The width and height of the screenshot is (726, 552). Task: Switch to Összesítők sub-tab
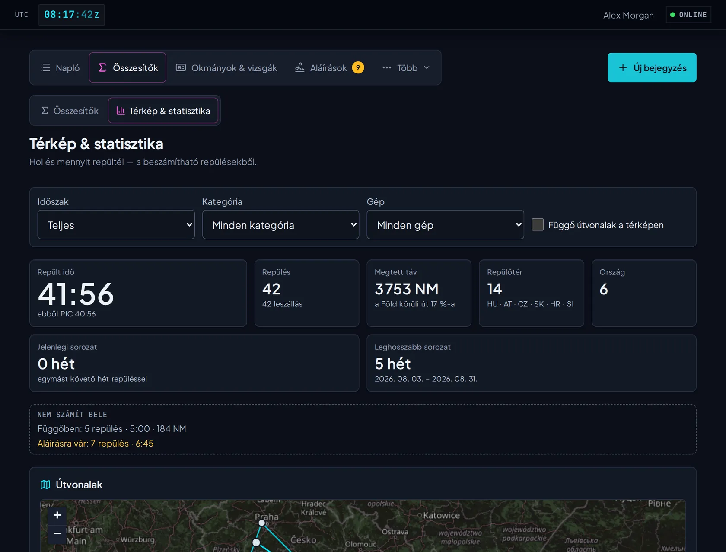pos(70,111)
